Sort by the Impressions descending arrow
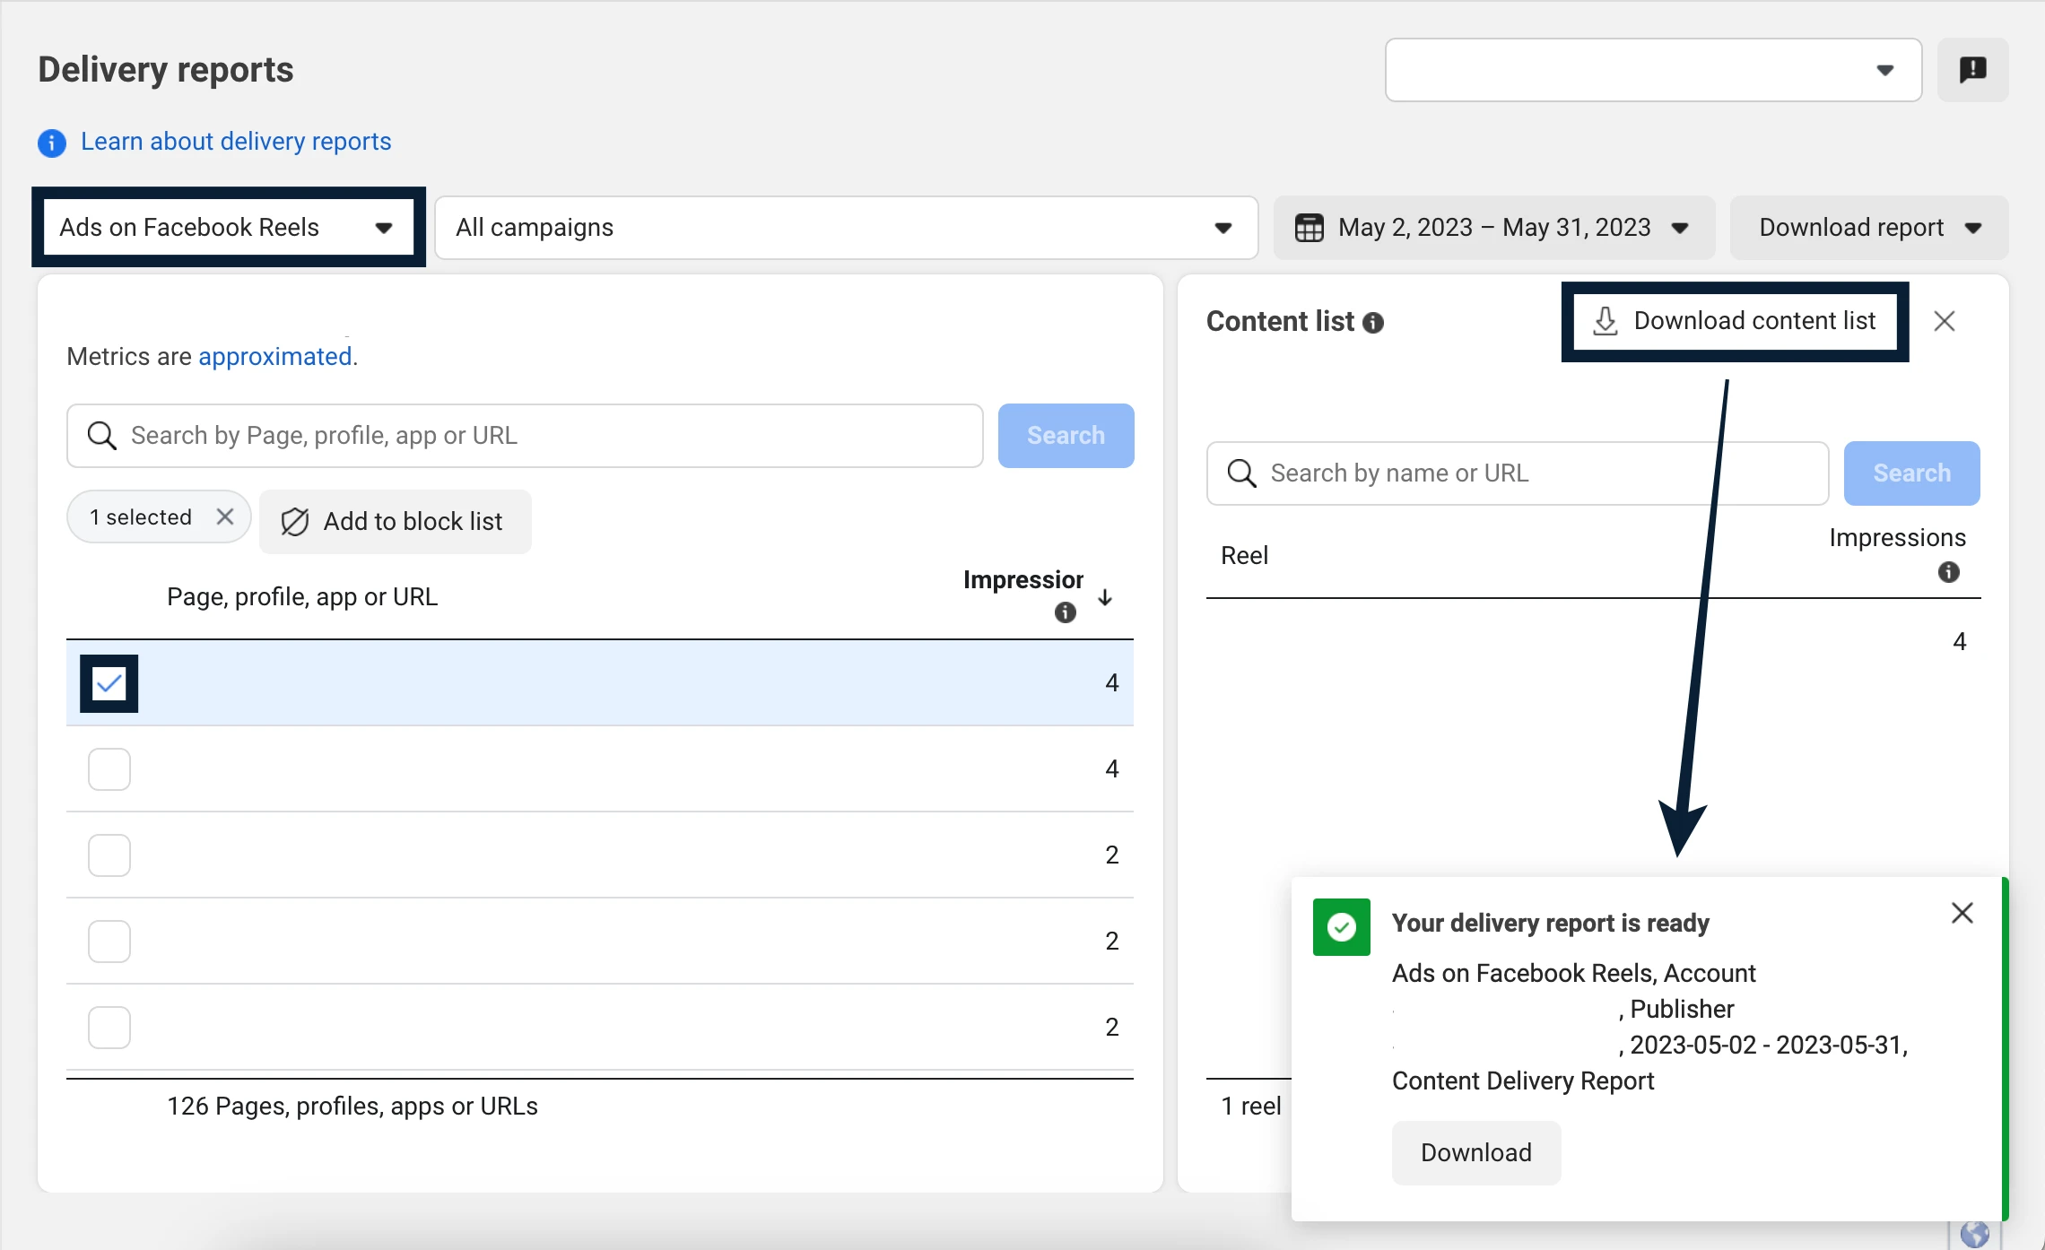The image size is (2045, 1250). coord(1105,597)
